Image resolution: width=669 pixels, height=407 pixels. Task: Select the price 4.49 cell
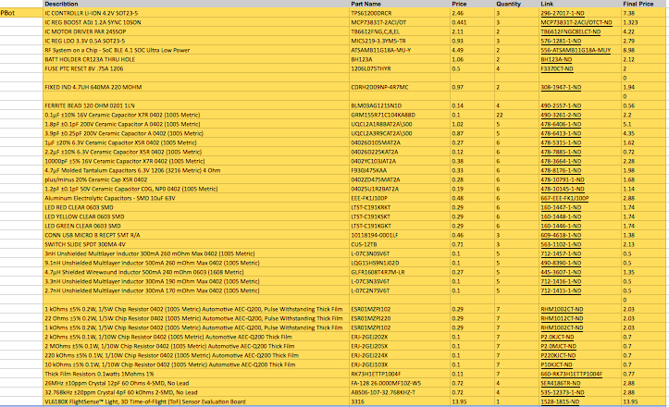[x=472, y=50]
